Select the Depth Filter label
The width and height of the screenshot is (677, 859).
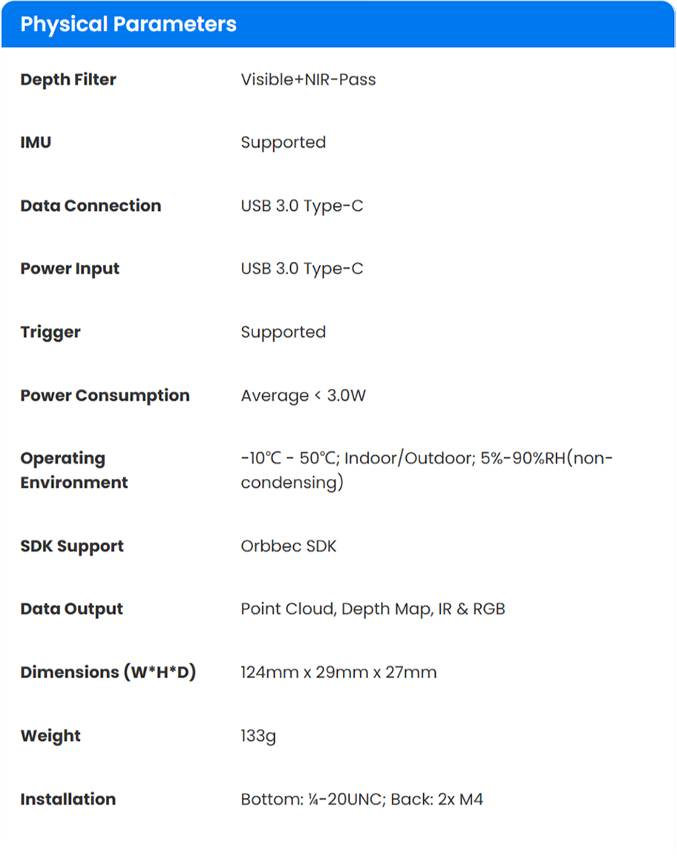click(x=68, y=79)
